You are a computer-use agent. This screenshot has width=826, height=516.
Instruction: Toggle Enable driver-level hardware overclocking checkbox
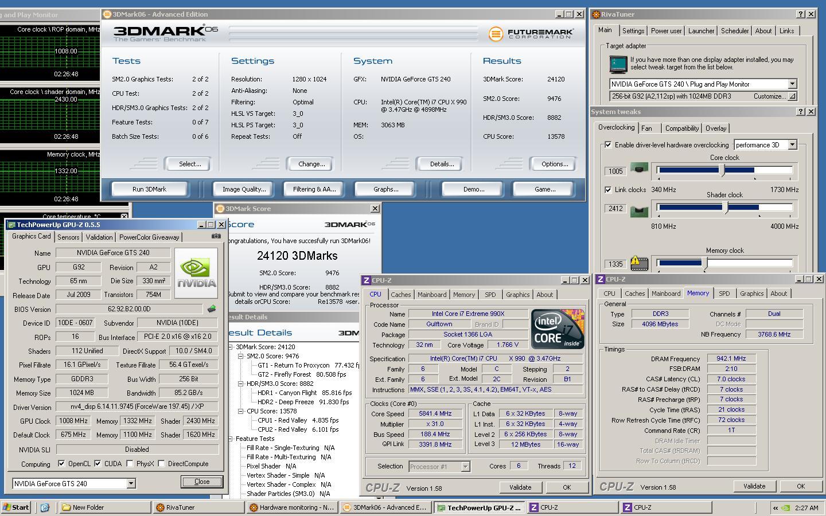point(608,145)
